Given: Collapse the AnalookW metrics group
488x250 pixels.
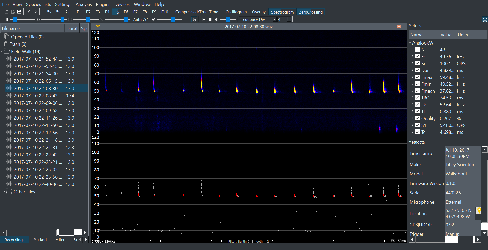Looking at the screenshot, I should pyautogui.click(x=410, y=43).
